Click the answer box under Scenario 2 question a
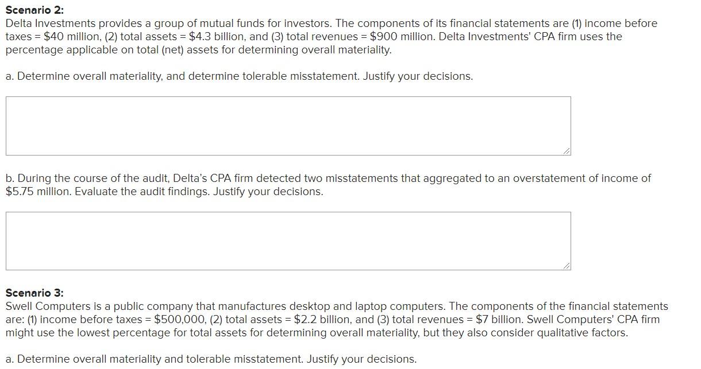 click(x=288, y=126)
